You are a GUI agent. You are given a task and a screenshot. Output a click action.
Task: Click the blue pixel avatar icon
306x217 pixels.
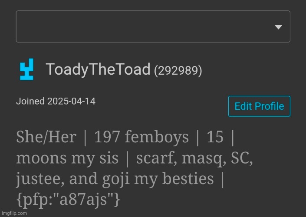(26, 70)
